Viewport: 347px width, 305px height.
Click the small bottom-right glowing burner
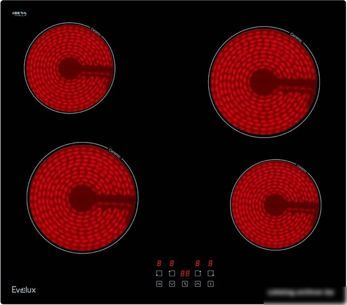click(275, 205)
